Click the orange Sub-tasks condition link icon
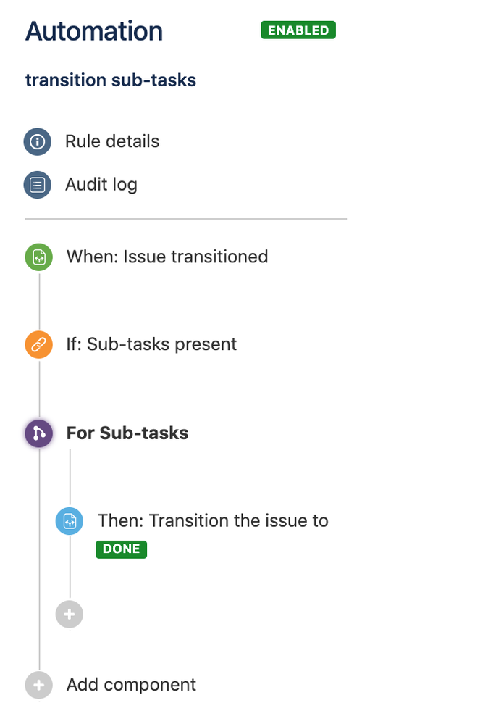 click(38, 344)
